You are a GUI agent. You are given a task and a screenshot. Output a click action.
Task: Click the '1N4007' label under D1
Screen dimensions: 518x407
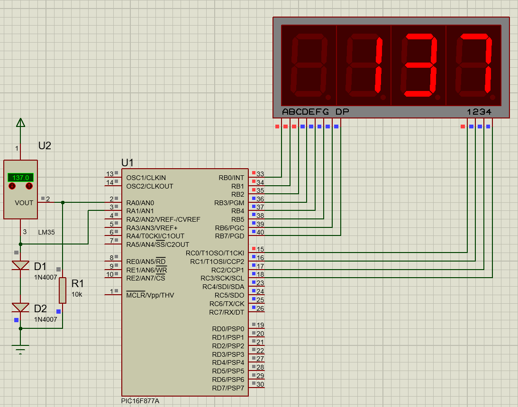point(45,277)
